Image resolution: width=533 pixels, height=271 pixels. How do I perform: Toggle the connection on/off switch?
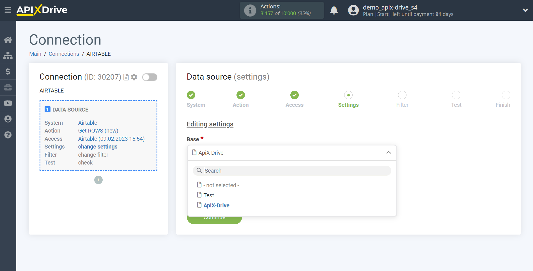pyautogui.click(x=150, y=77)
